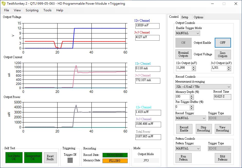This screenshot has height=168, width=242.
Task: Decrease Pre-Trigger Buffer with down arrow
Action: pyautogui.click(x=192, y=109)
